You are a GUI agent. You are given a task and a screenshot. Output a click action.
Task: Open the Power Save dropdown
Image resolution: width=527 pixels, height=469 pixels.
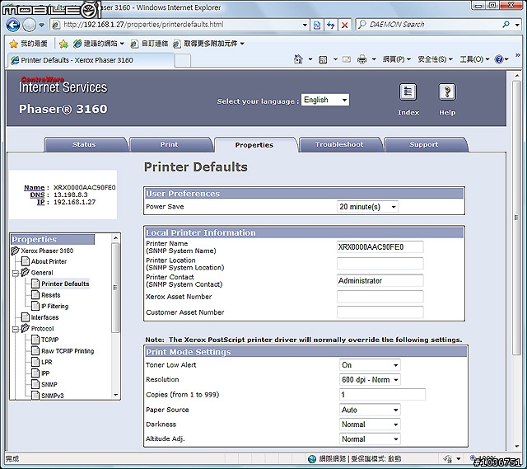click(x=367, y=207)
